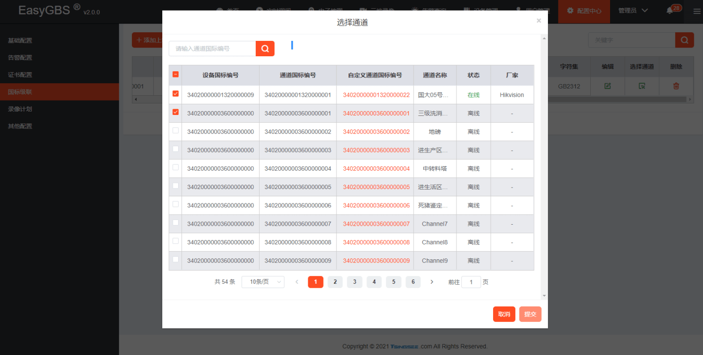Click the select channel icon in row
The height and width of the screenshot is (355, 703).
(642, 86)
